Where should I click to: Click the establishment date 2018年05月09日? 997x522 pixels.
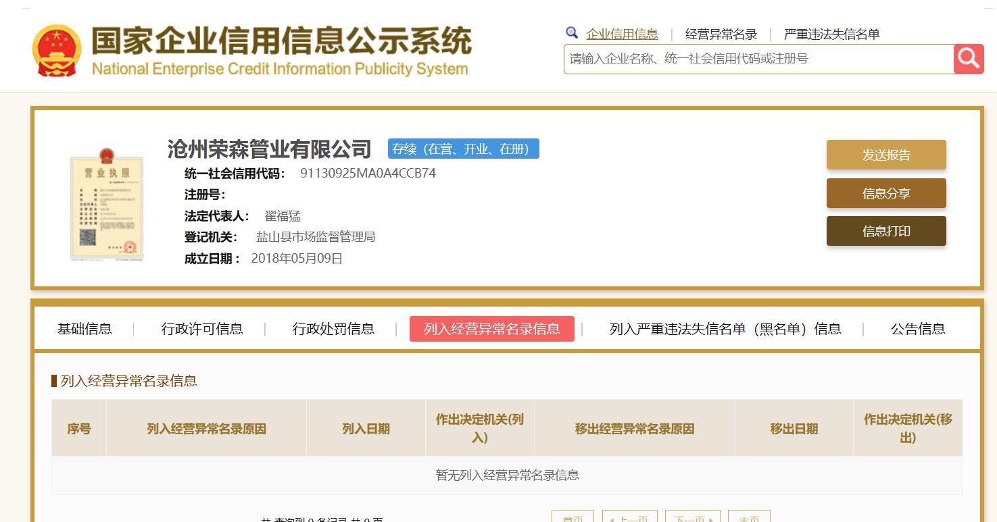[297, 259]
